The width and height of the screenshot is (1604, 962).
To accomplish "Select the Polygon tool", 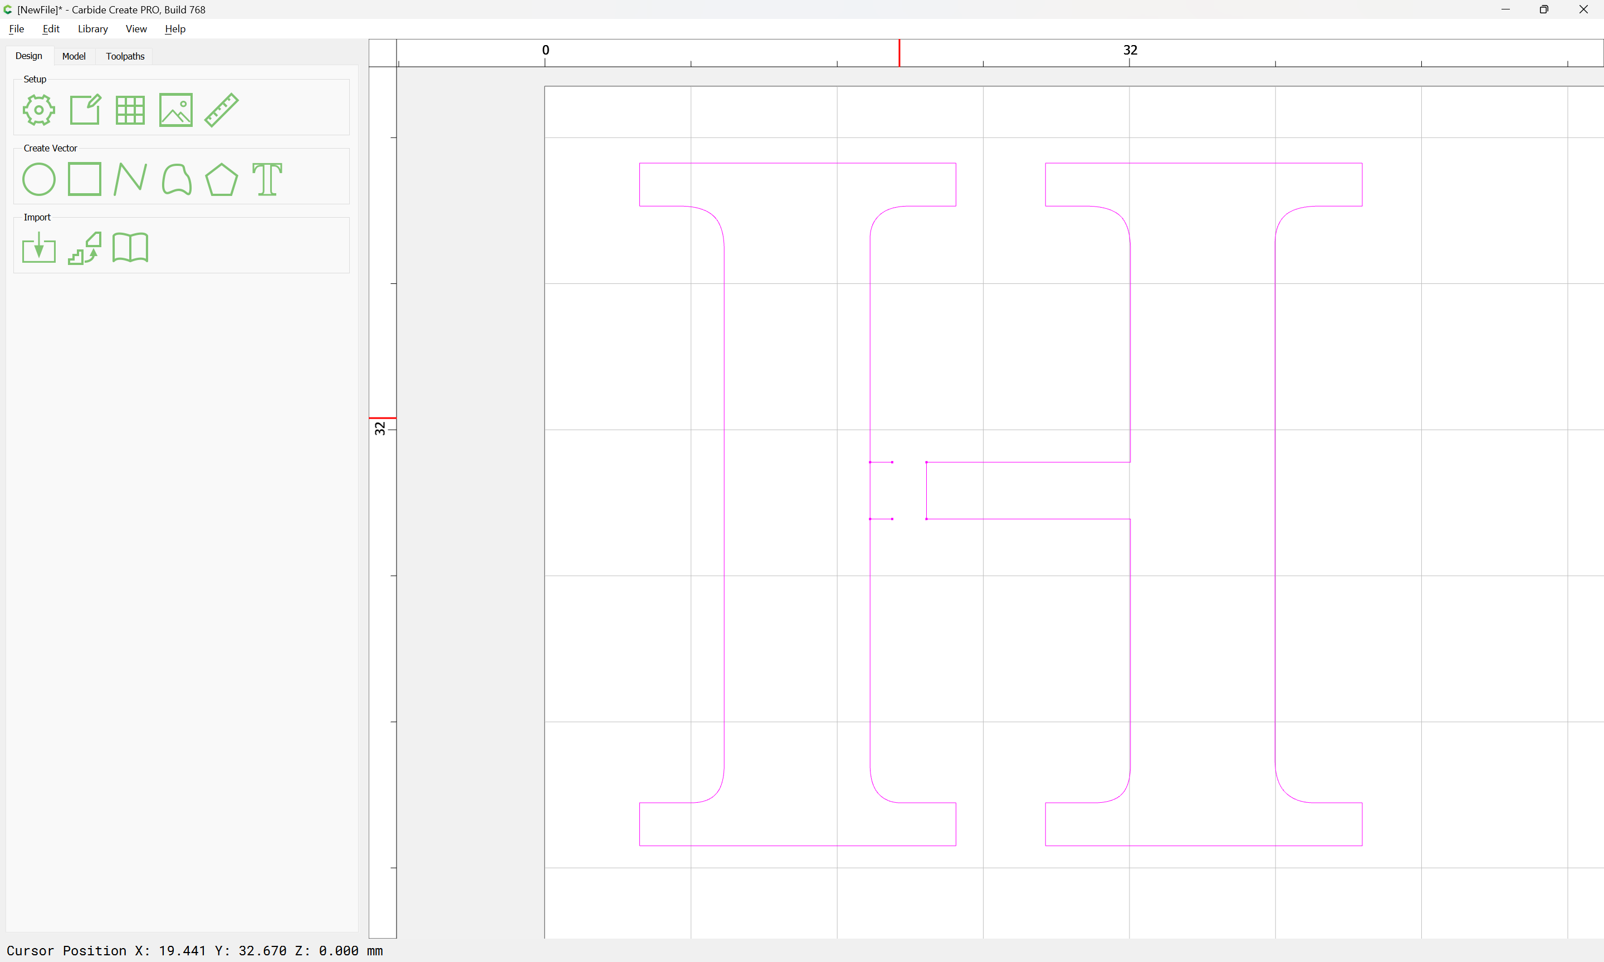I will [x=222, y=180].
